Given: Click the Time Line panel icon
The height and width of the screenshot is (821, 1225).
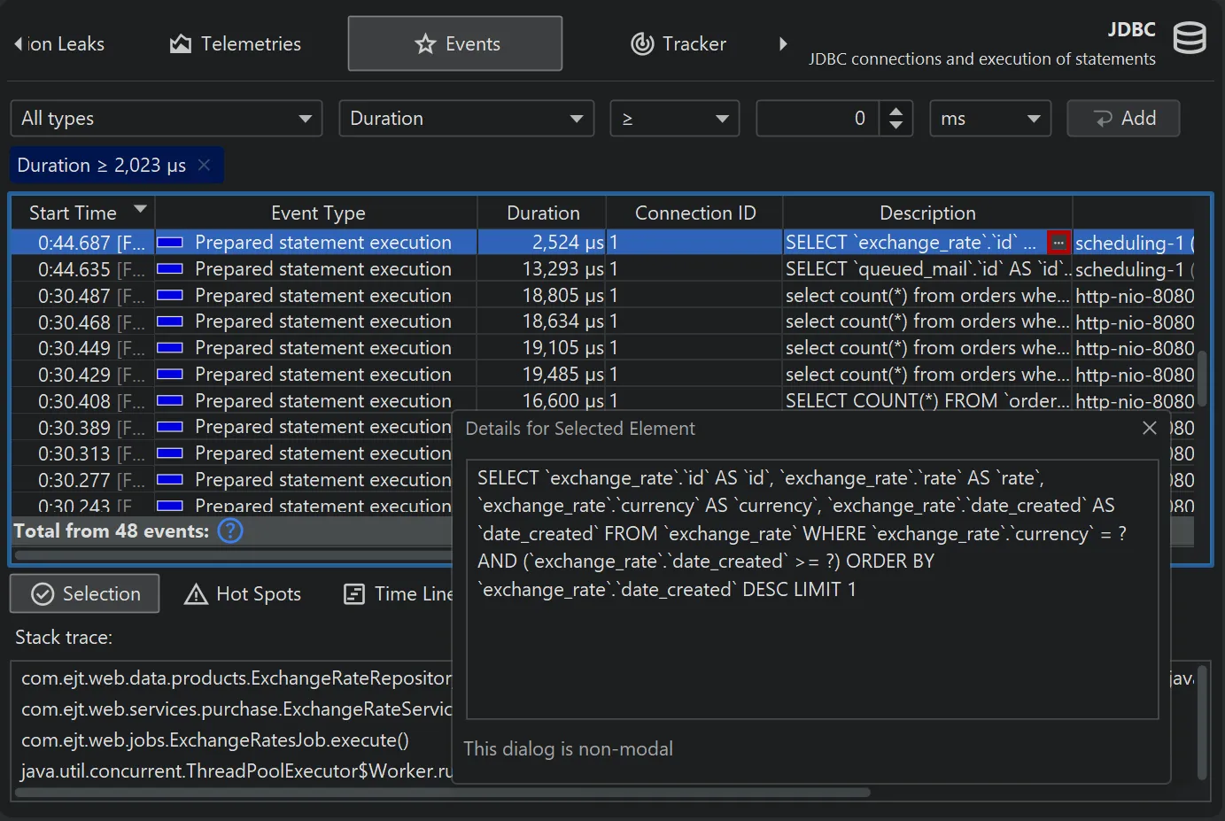Looking at the screenshot, I should (x=355, y=593).
